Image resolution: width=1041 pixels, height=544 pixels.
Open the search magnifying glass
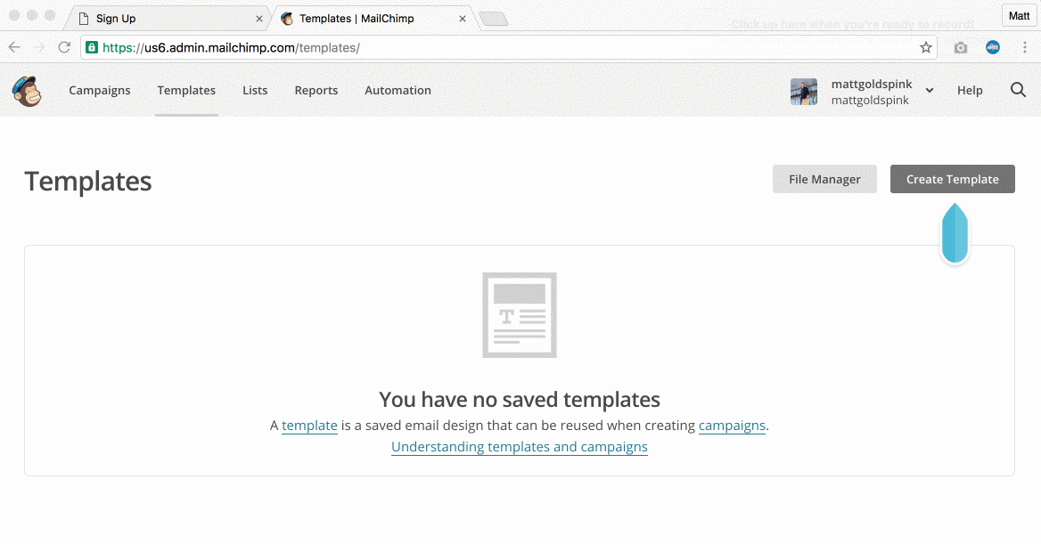click(x=1018, y=90)
